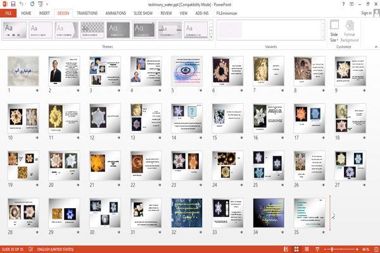
Task: Apply the checkered pattern theme thumbnail
Action: 92,30
